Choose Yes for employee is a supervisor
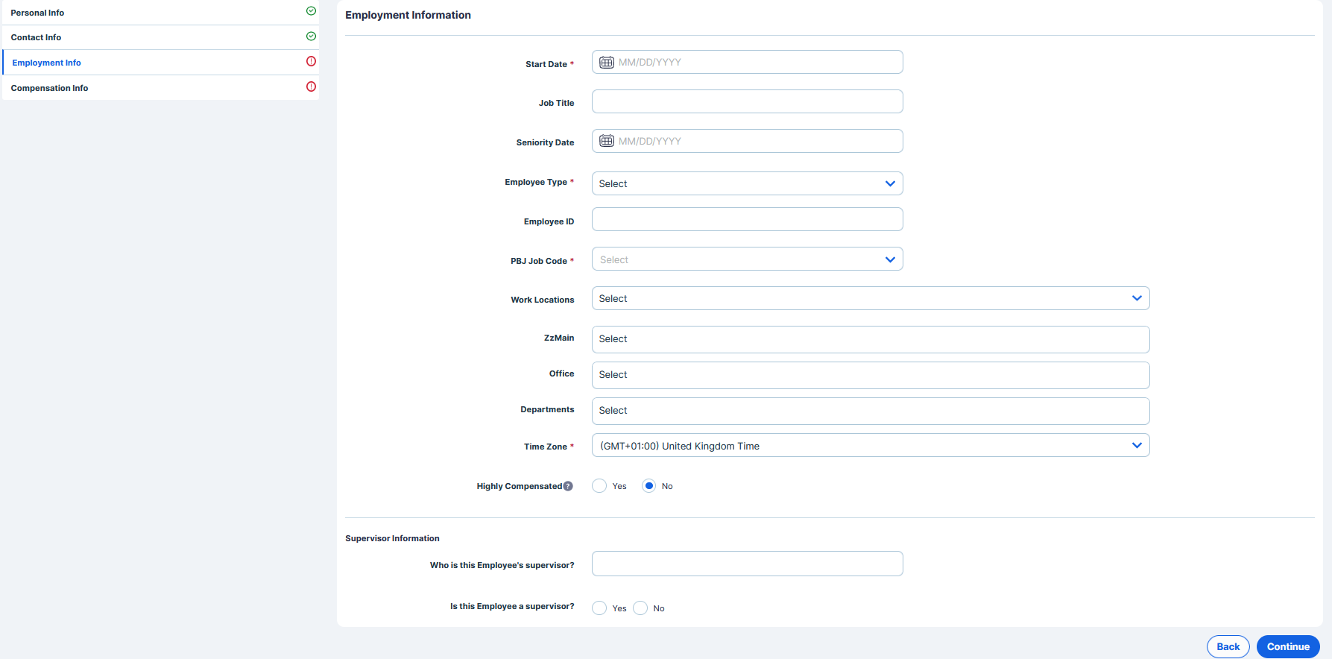1332x659 pixels. [599, 608]
